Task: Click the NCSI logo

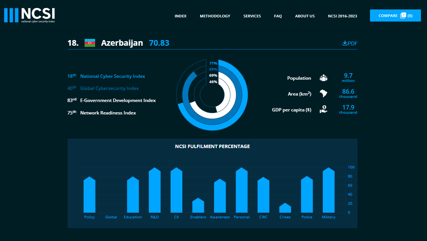Action: point(29,15)
